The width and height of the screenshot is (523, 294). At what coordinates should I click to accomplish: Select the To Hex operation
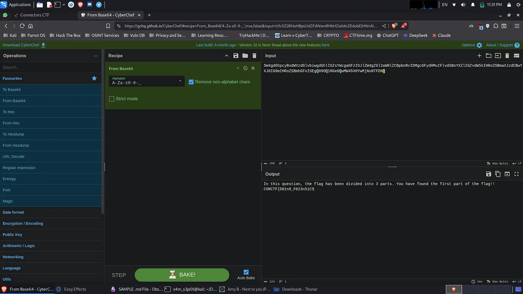pyautogui.click(x=51, y=112)
